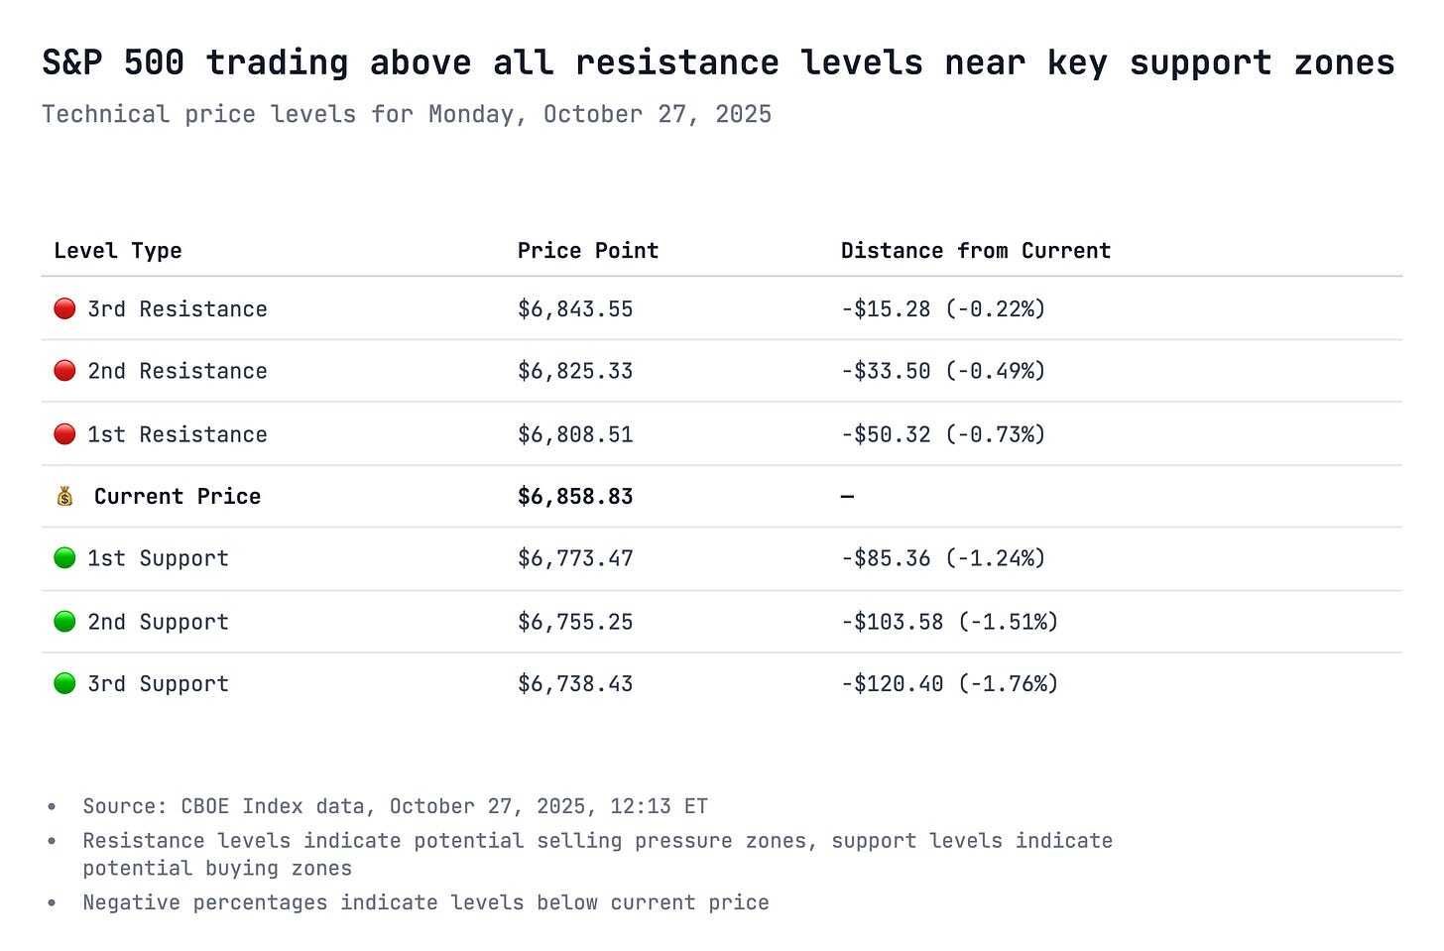Click the 3rd Resistance price $6,843.55
The height and width of the screenshot is (951, 1444).
click(x=575, y=308)
